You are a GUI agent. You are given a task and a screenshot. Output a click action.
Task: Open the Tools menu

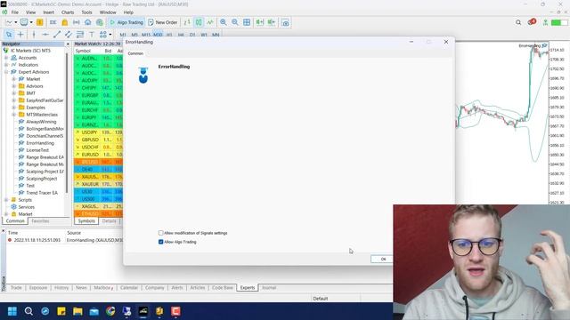tap(86, 12)
